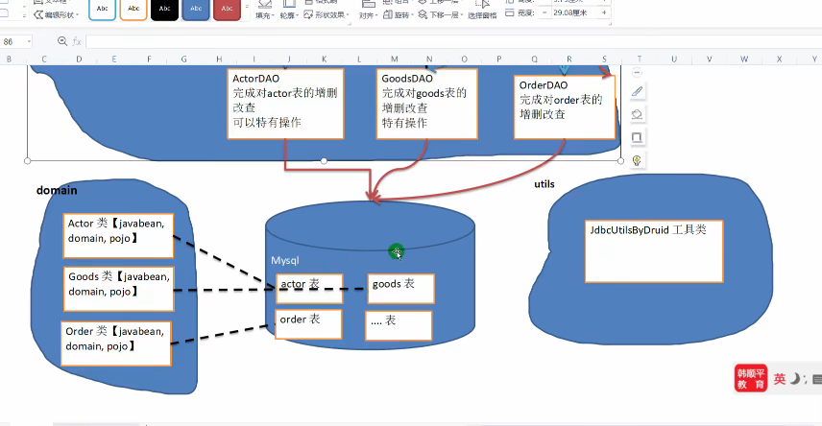822x426 pixels.
Task: Click the 宽度 width value field
Action: (575, 12)
